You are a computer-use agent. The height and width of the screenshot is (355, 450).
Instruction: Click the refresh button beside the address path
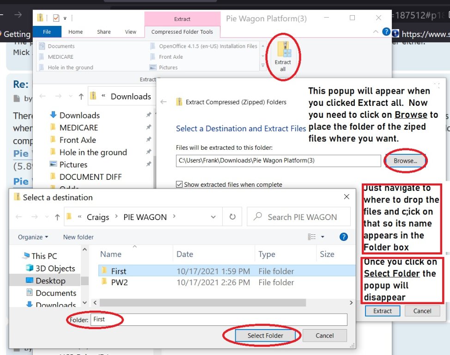232,217
